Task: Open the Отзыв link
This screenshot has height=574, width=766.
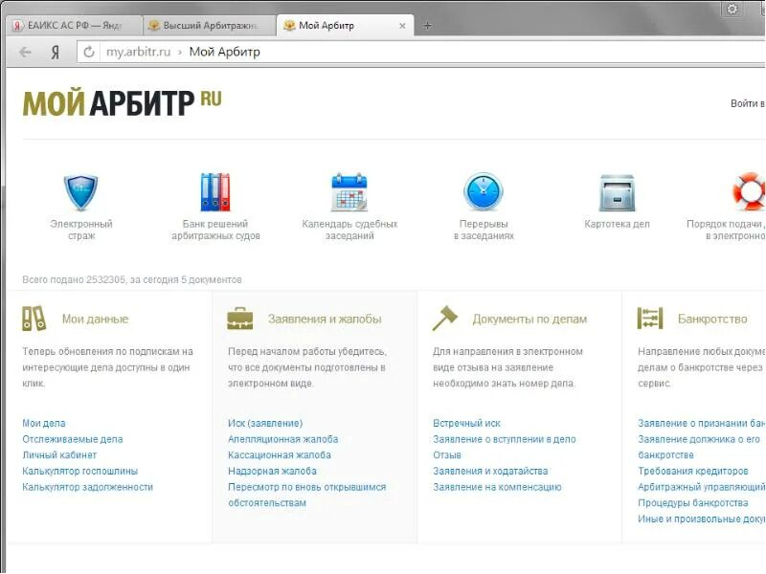Action: (x=447, y=455)
